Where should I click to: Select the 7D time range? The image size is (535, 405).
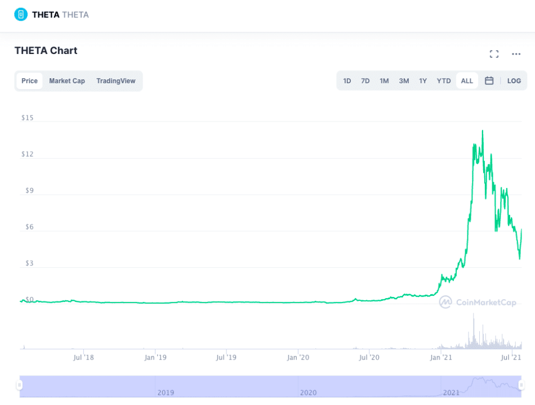(x=365, y=81)
